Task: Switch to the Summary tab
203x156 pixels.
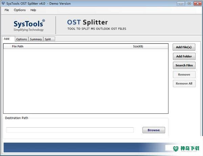Action: pos(36,39)
